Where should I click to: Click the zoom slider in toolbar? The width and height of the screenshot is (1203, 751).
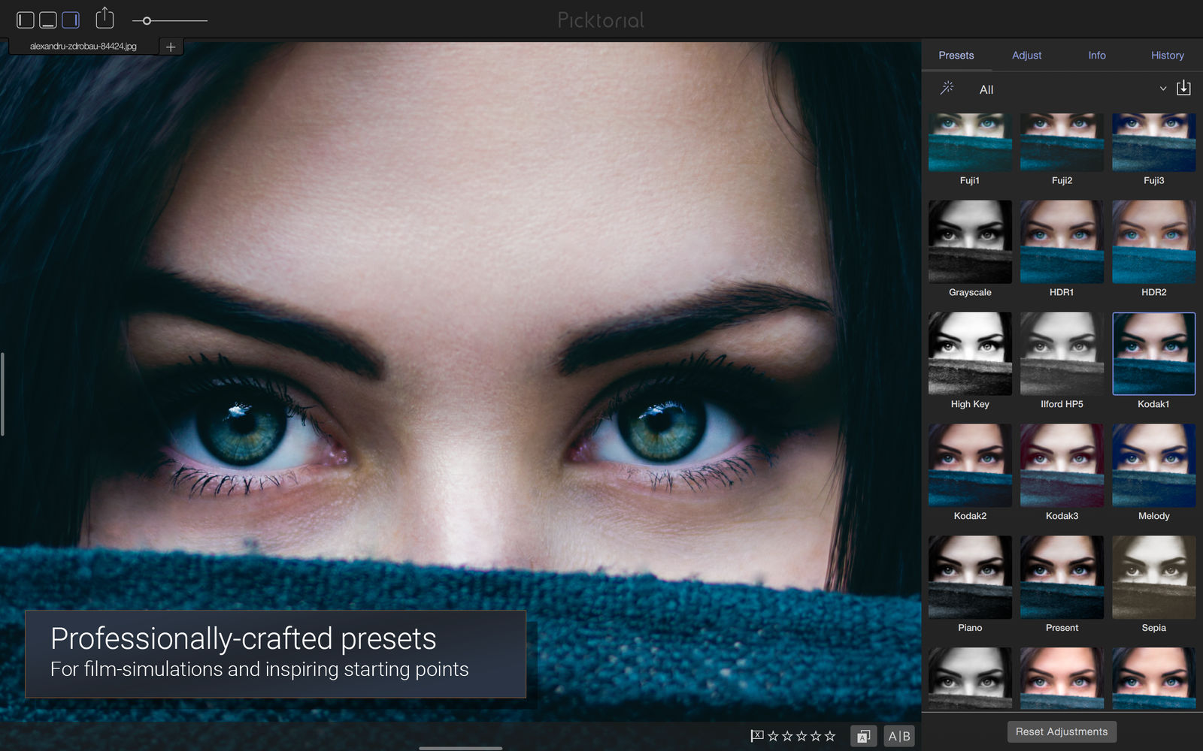[170, 20]
